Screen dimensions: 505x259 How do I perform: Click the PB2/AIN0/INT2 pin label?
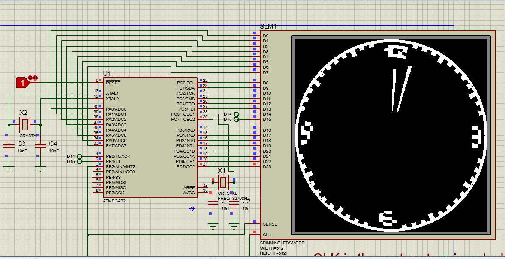click(120, 166)
